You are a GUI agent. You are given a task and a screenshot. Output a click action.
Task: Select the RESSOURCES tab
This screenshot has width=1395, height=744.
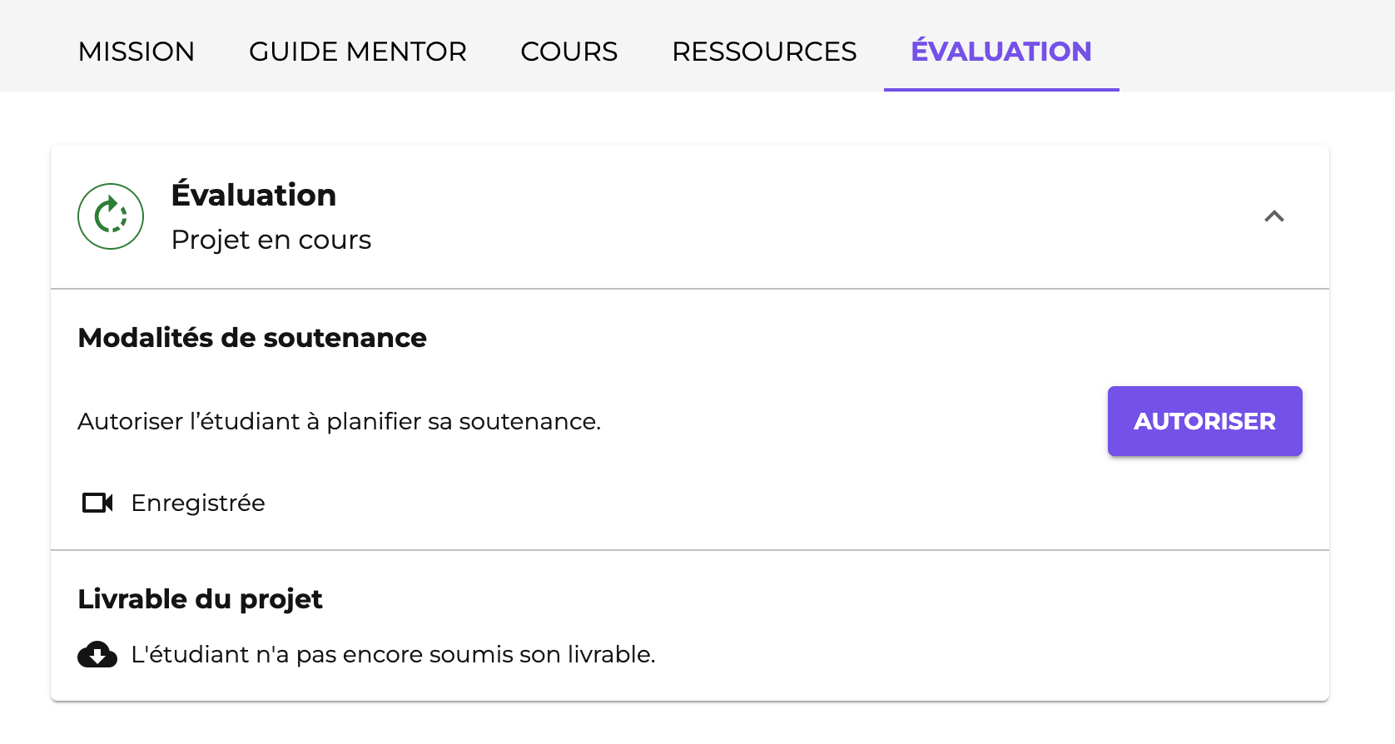pos(764,52)
